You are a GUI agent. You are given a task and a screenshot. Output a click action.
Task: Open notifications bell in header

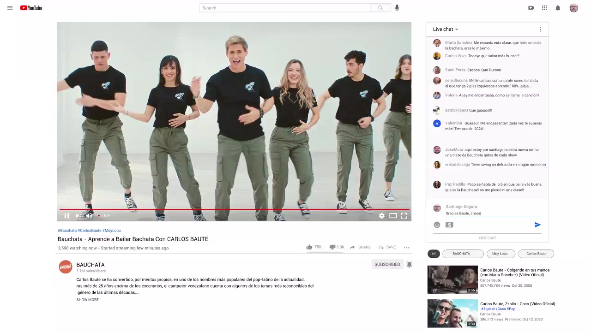(558, 8)
